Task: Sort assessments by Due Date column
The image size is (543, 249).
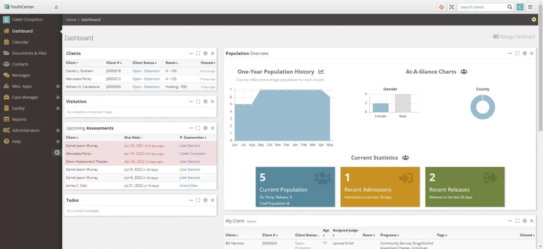Action: [133, 137]
